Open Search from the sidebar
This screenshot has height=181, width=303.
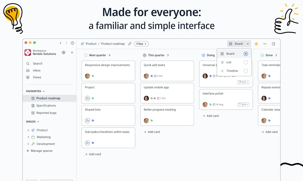(37, 63)
